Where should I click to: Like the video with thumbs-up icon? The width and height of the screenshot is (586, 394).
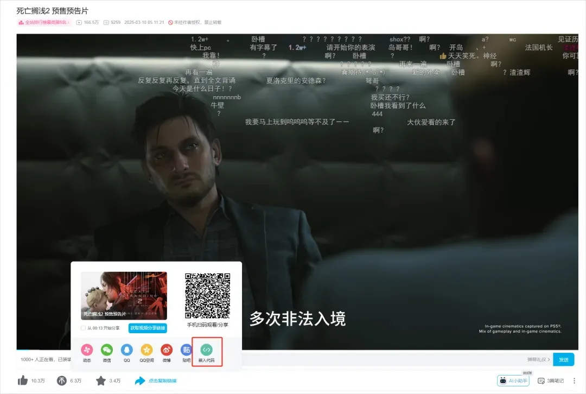pos(23,380)
